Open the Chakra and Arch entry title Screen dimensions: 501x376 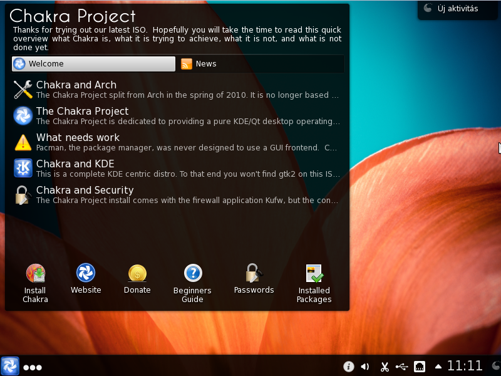(x=76, y=85)
